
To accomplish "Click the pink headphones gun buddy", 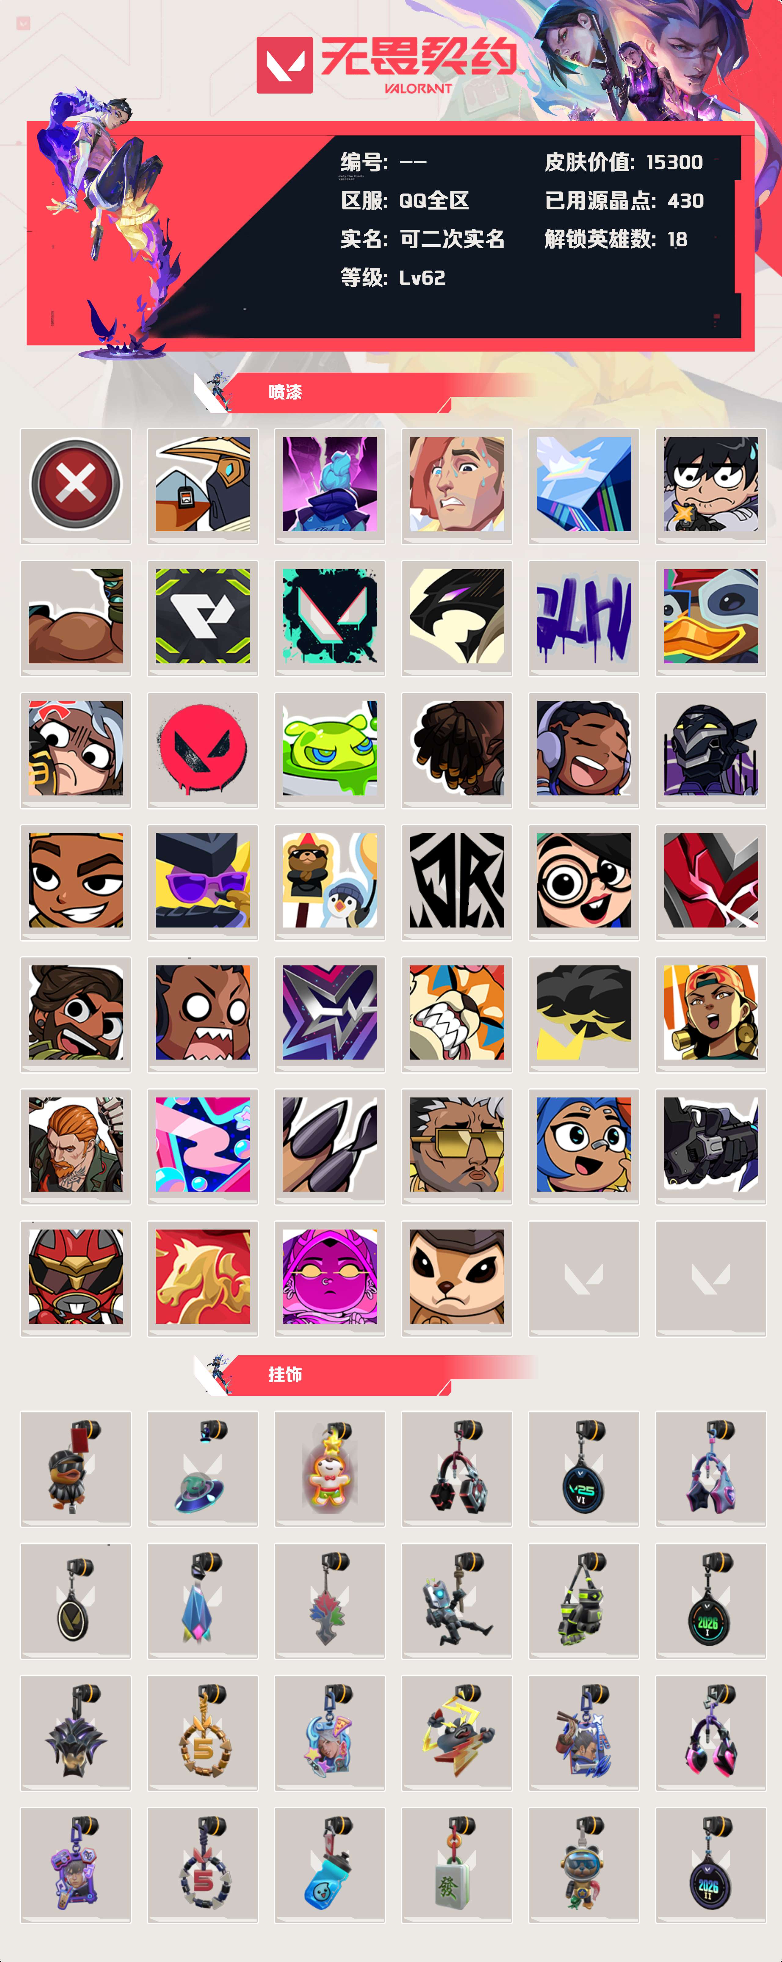I will [711, 1732].
